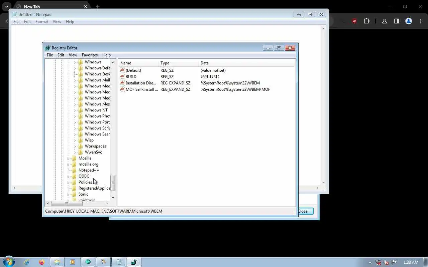Expand the Windows Mail key
The height and width of the screenshot is (267, 428).
point(75,80)
